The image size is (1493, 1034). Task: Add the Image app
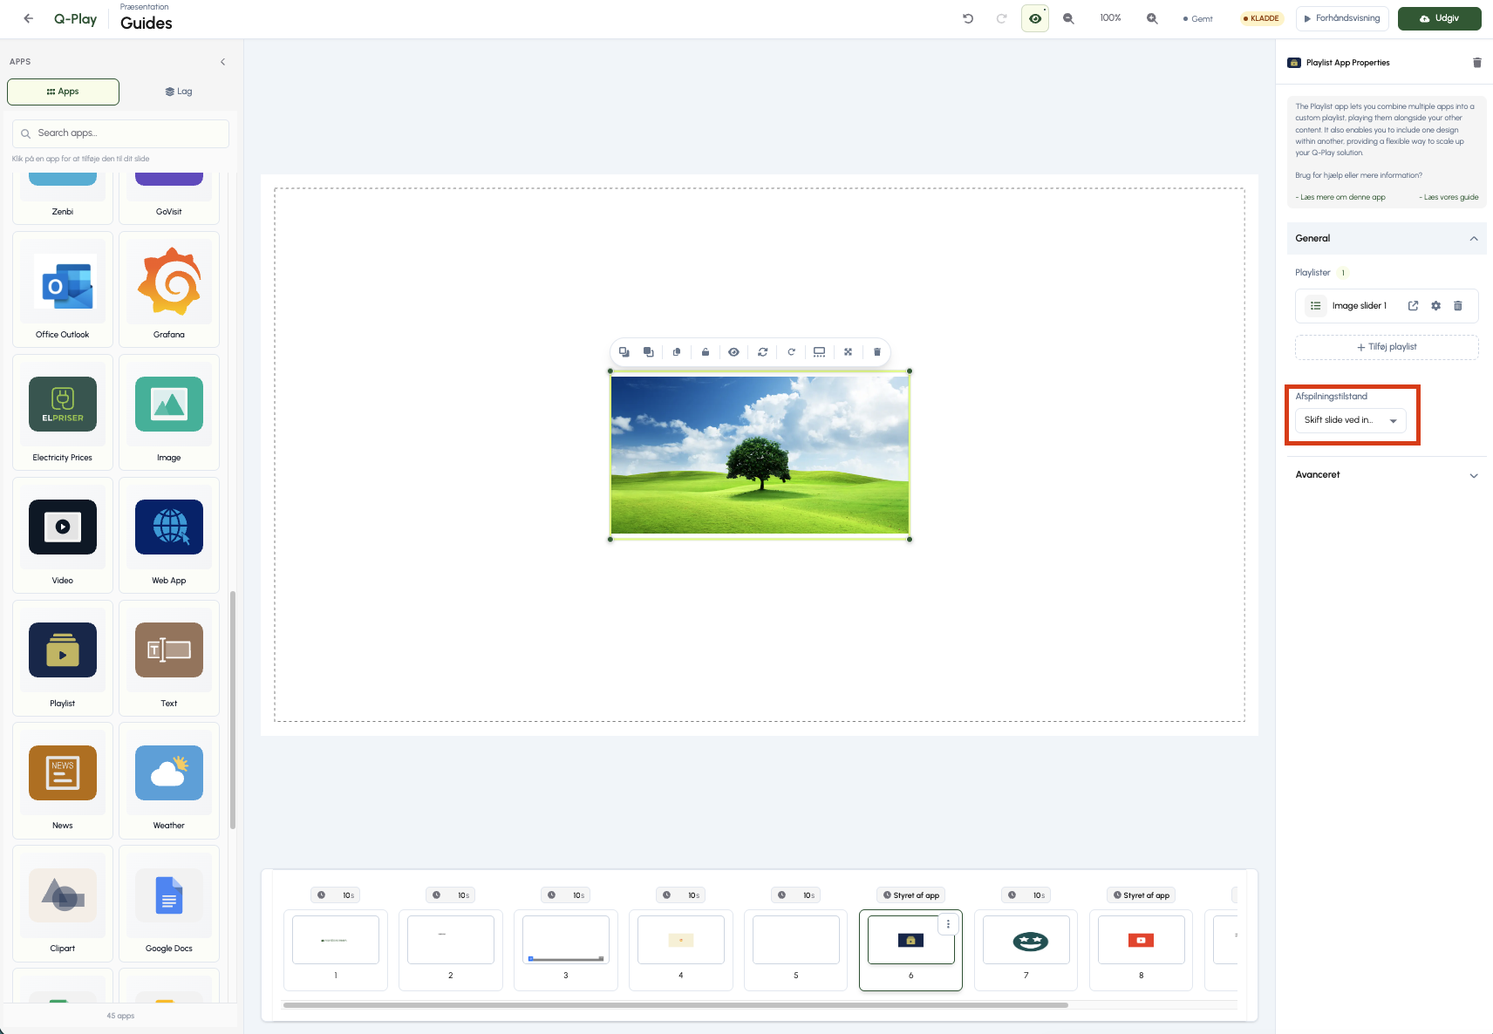169,412
